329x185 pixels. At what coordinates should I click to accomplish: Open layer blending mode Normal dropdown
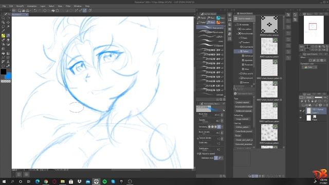309,98
